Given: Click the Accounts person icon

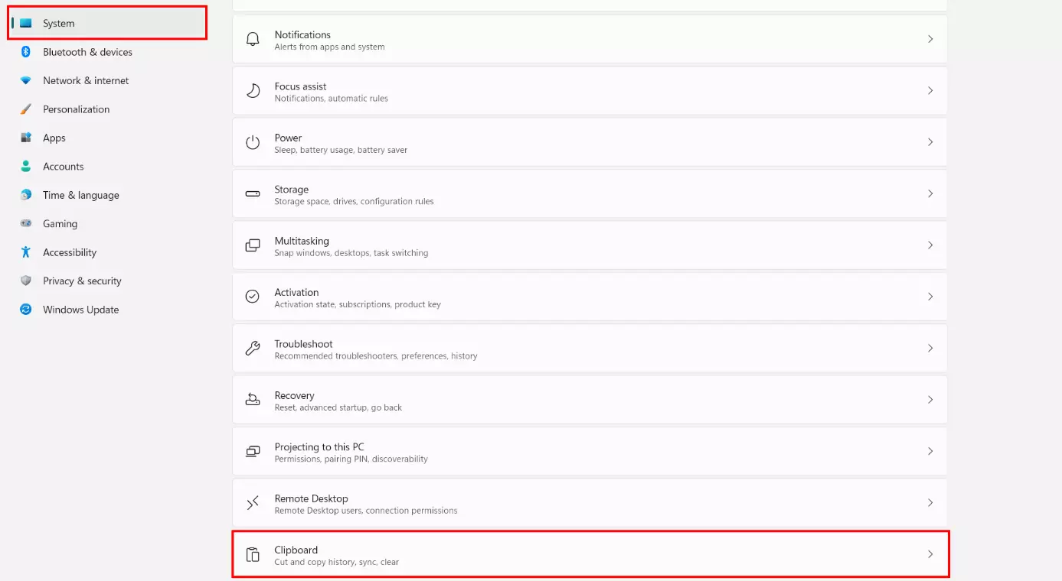Looking at the screenshot, I should point(26,167).
